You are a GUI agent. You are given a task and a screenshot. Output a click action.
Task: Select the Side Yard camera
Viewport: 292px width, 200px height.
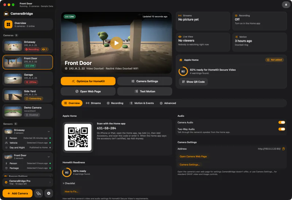(28, 95)
